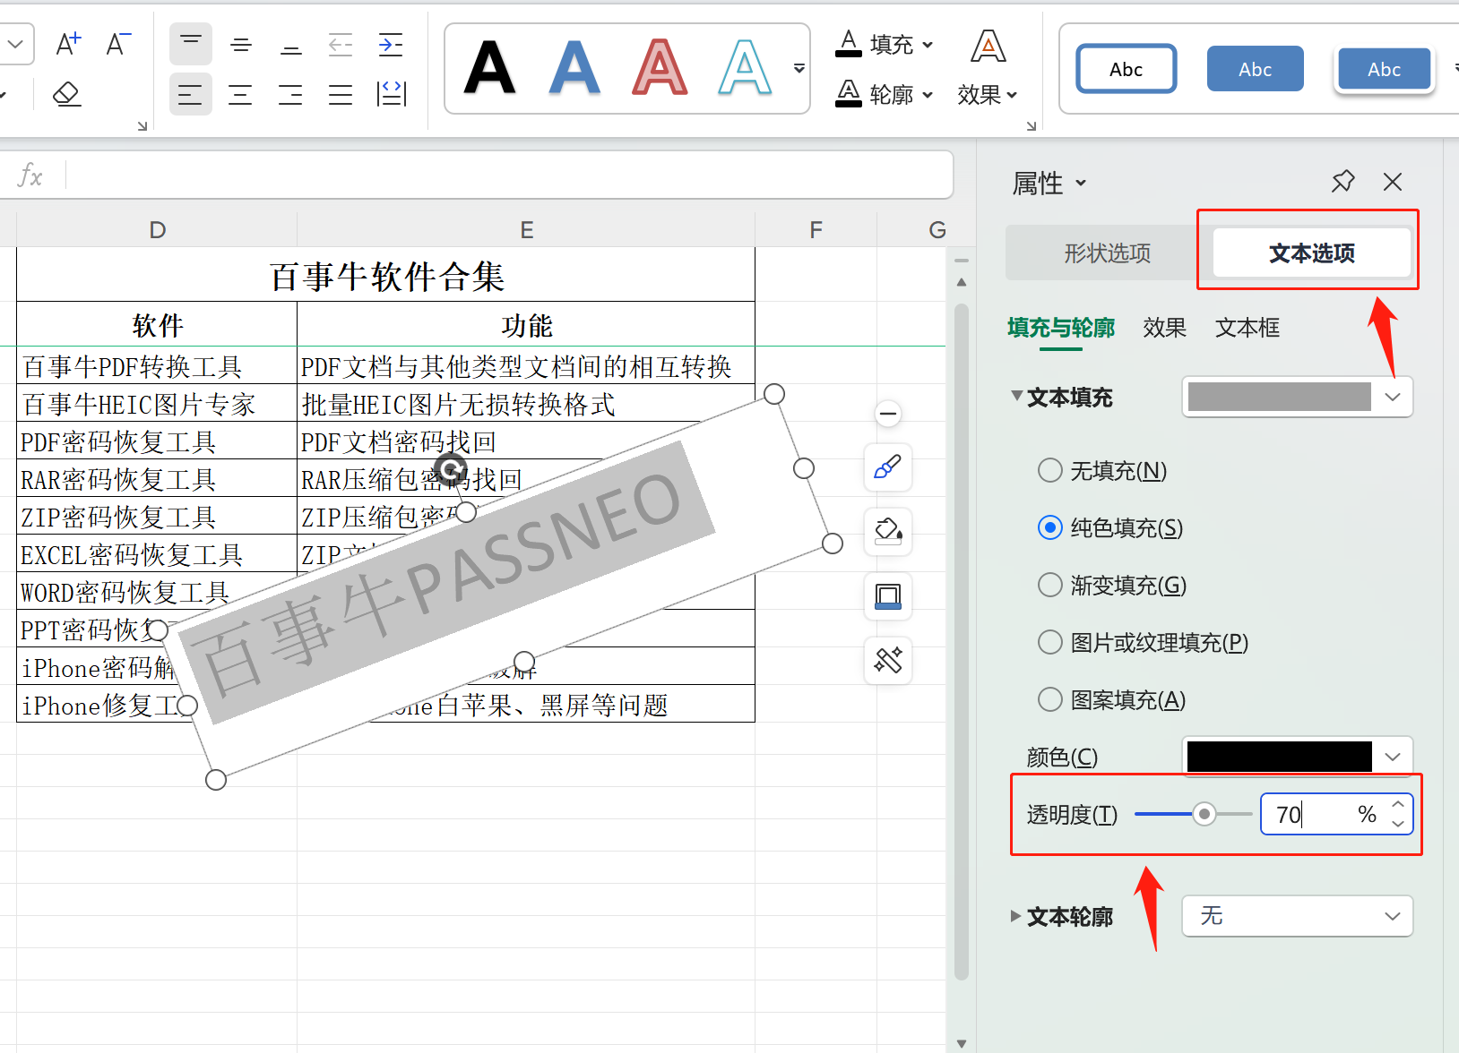This screenshot has height=1053, width=1459.
Task: Choose the black text art style A
Action: pyautogui.click(x=490, y=68)
